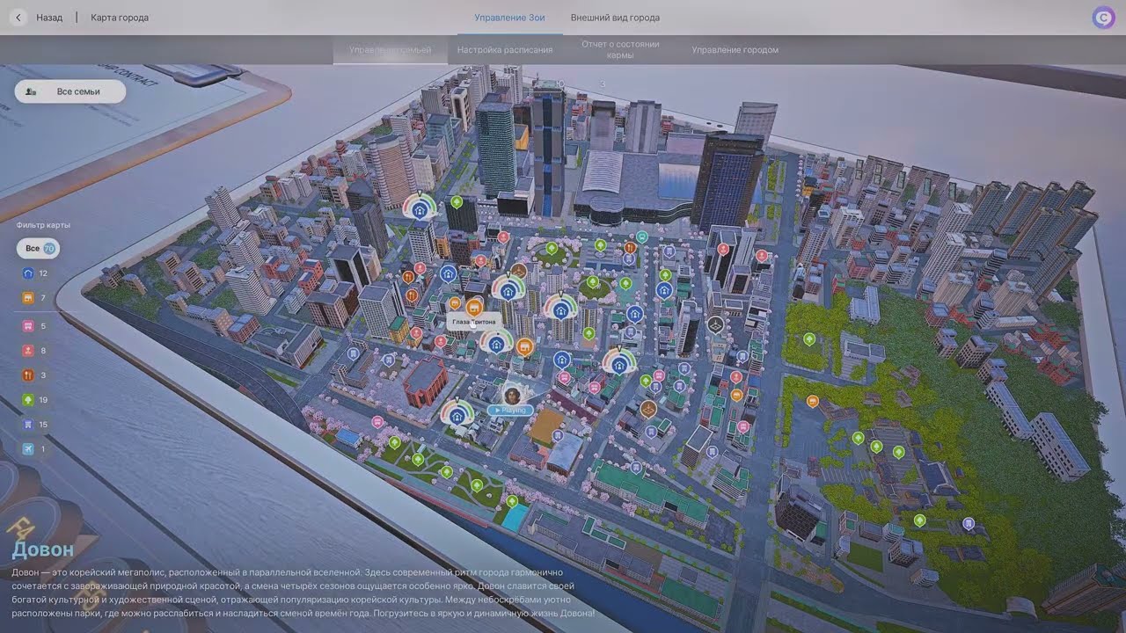Viewport: 1126px width, 633px height.
Task: Switch to the Внешний вид города tab
Action: pyautogui.click(x=615, y=18)
